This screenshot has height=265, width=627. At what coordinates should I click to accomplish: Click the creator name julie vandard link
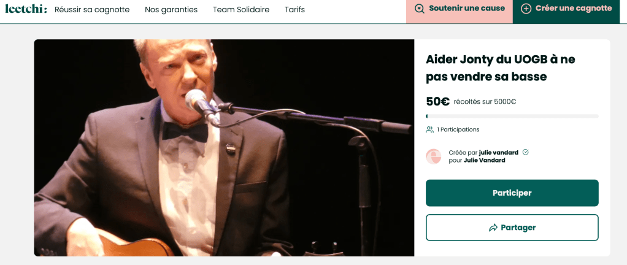498,153
